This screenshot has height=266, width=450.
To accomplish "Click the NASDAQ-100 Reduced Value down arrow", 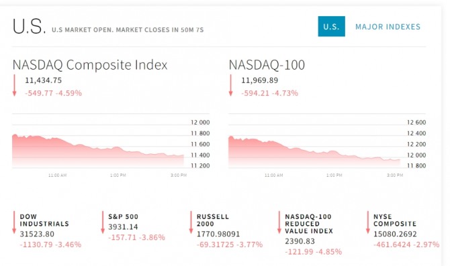I will click(x=279, y=222).
